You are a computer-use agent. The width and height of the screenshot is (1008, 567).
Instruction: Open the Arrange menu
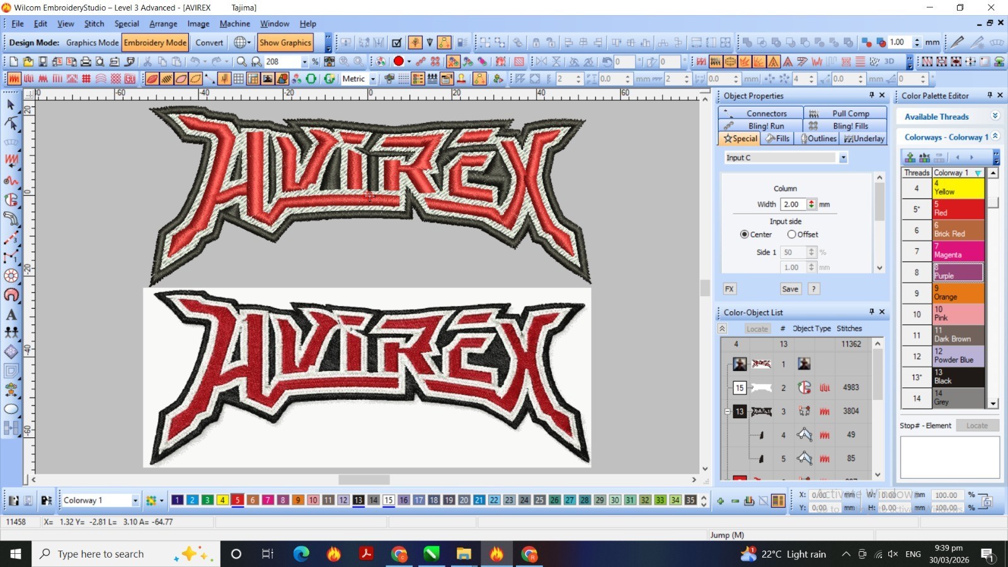pyautogui.click(x=163, y=23)
